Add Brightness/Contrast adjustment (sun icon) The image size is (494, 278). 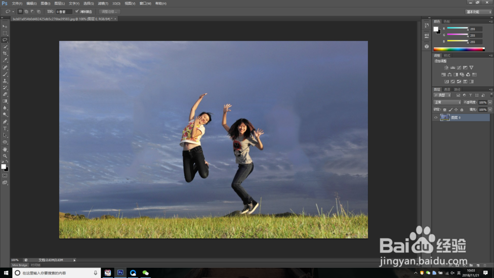tap(447, 68)
